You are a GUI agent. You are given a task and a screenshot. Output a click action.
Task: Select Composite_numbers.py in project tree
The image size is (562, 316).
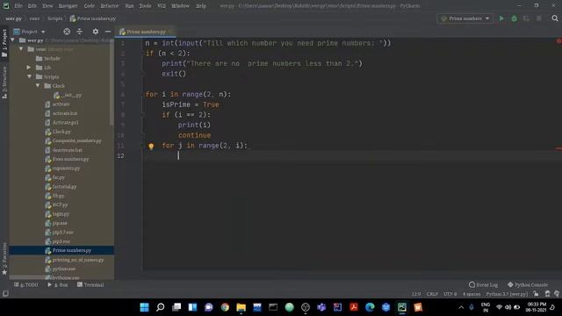(x=76, y=140)
